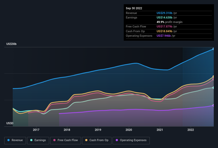
Task: Select the 2020 x-axis label
Action: tap(129, 130)
